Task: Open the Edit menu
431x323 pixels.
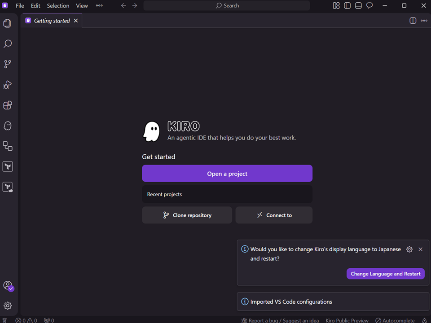Action: (x=35, y=5)
